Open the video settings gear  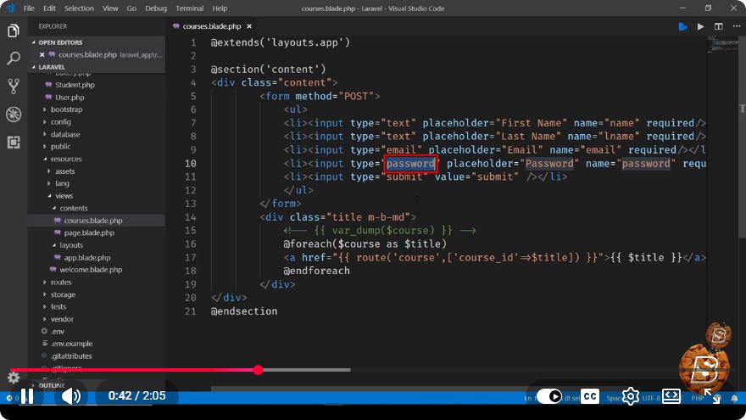point(631,396)
